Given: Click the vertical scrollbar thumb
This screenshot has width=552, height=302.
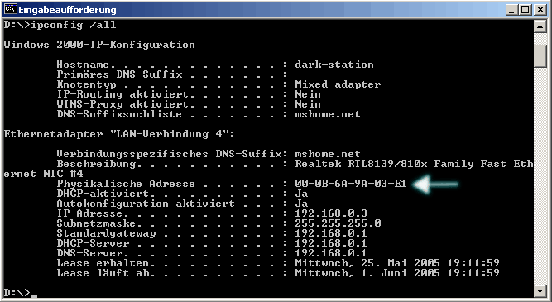Looking at the screenshot, I should click(540, 56).
